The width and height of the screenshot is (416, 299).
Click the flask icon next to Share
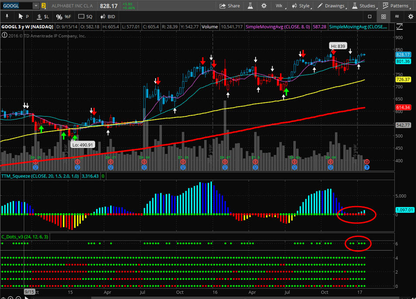(251, 6)
